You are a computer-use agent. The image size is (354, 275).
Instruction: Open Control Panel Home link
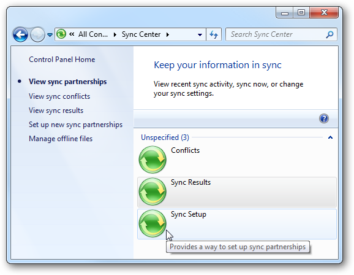(x=62, y=60)
